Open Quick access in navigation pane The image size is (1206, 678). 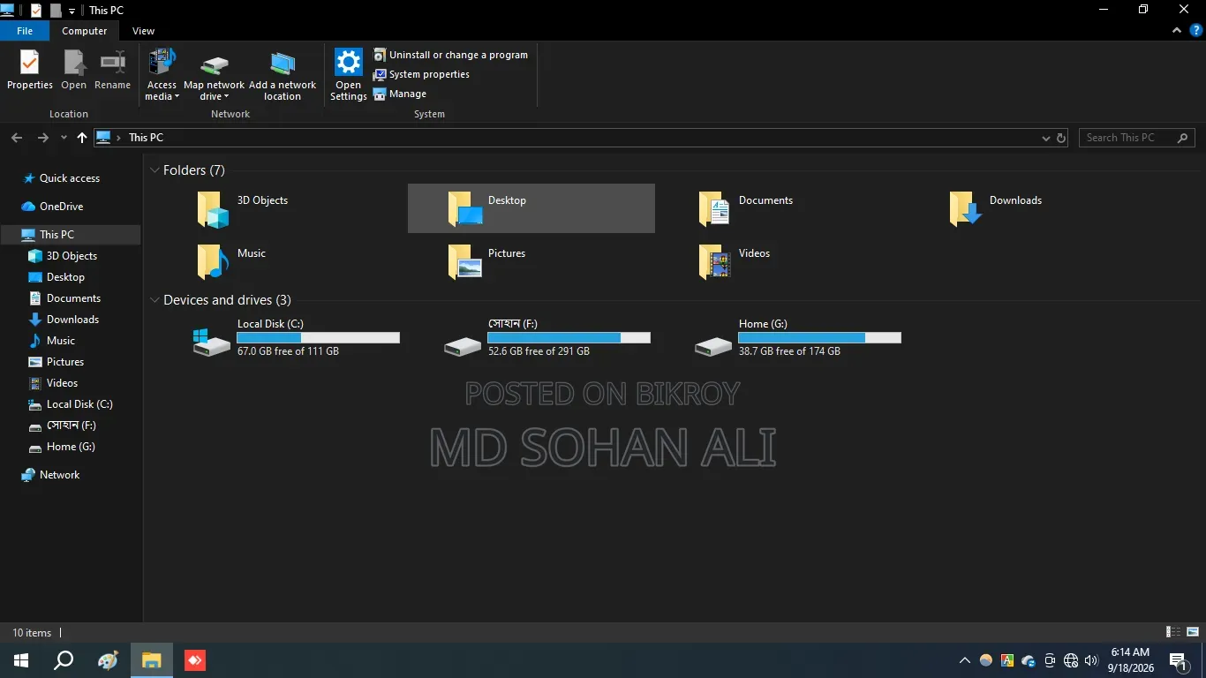pos(70,178)
